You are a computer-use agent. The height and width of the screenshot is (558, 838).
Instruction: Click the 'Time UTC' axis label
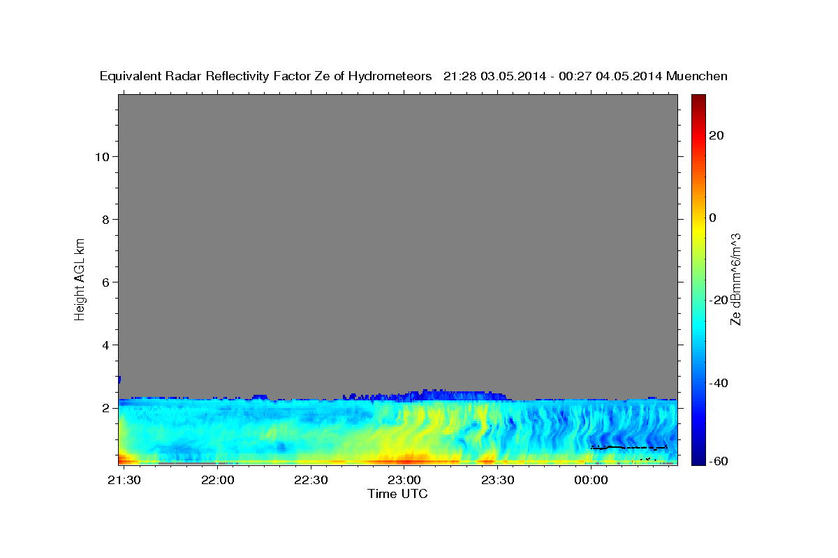tap(397, 494)
